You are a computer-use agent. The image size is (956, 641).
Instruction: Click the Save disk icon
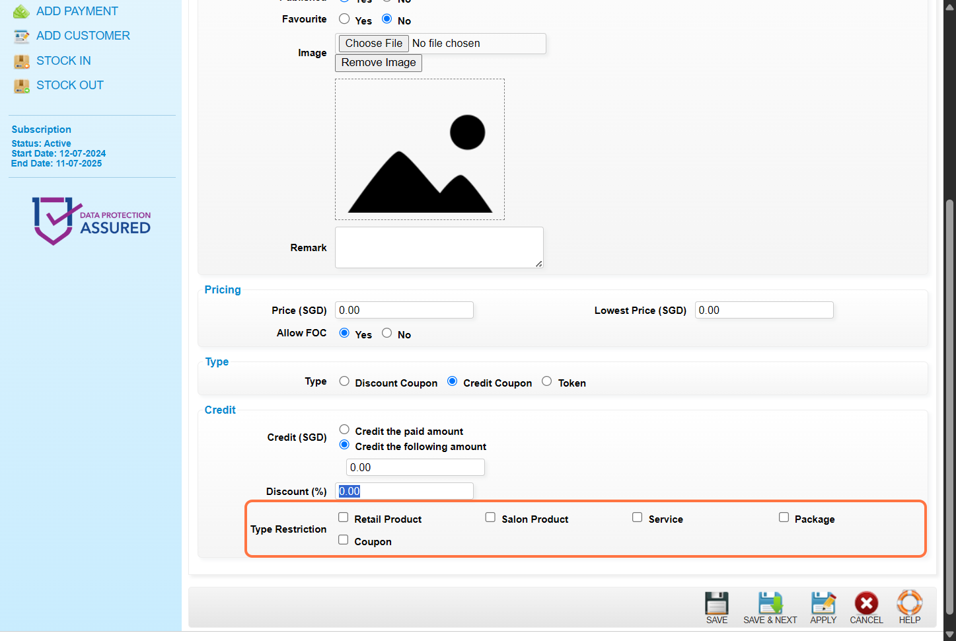click(716, 603)
